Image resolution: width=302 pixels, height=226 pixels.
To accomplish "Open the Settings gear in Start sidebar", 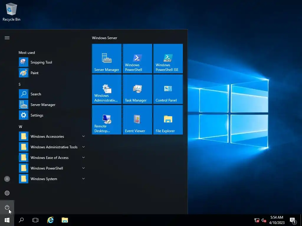I will click(x=7, y=193).
